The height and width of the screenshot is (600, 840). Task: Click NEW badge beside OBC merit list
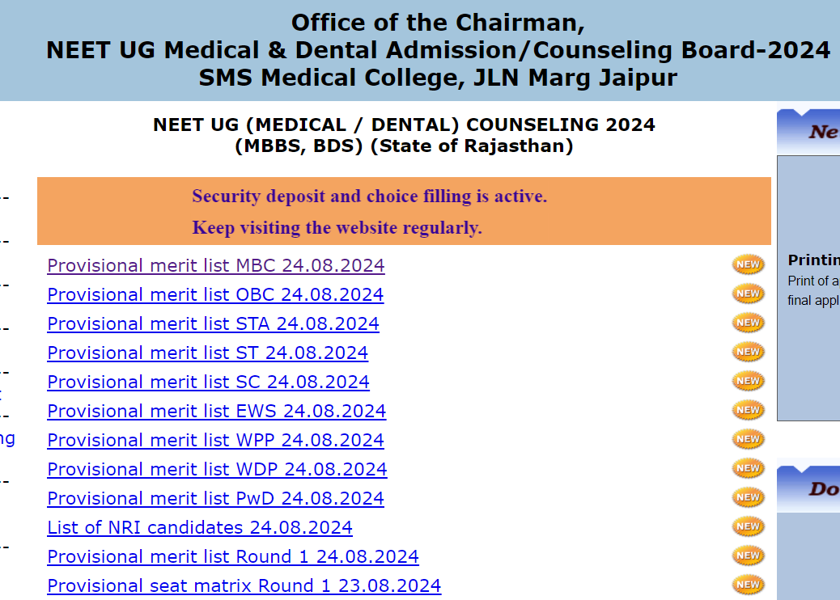click(749, 294)
